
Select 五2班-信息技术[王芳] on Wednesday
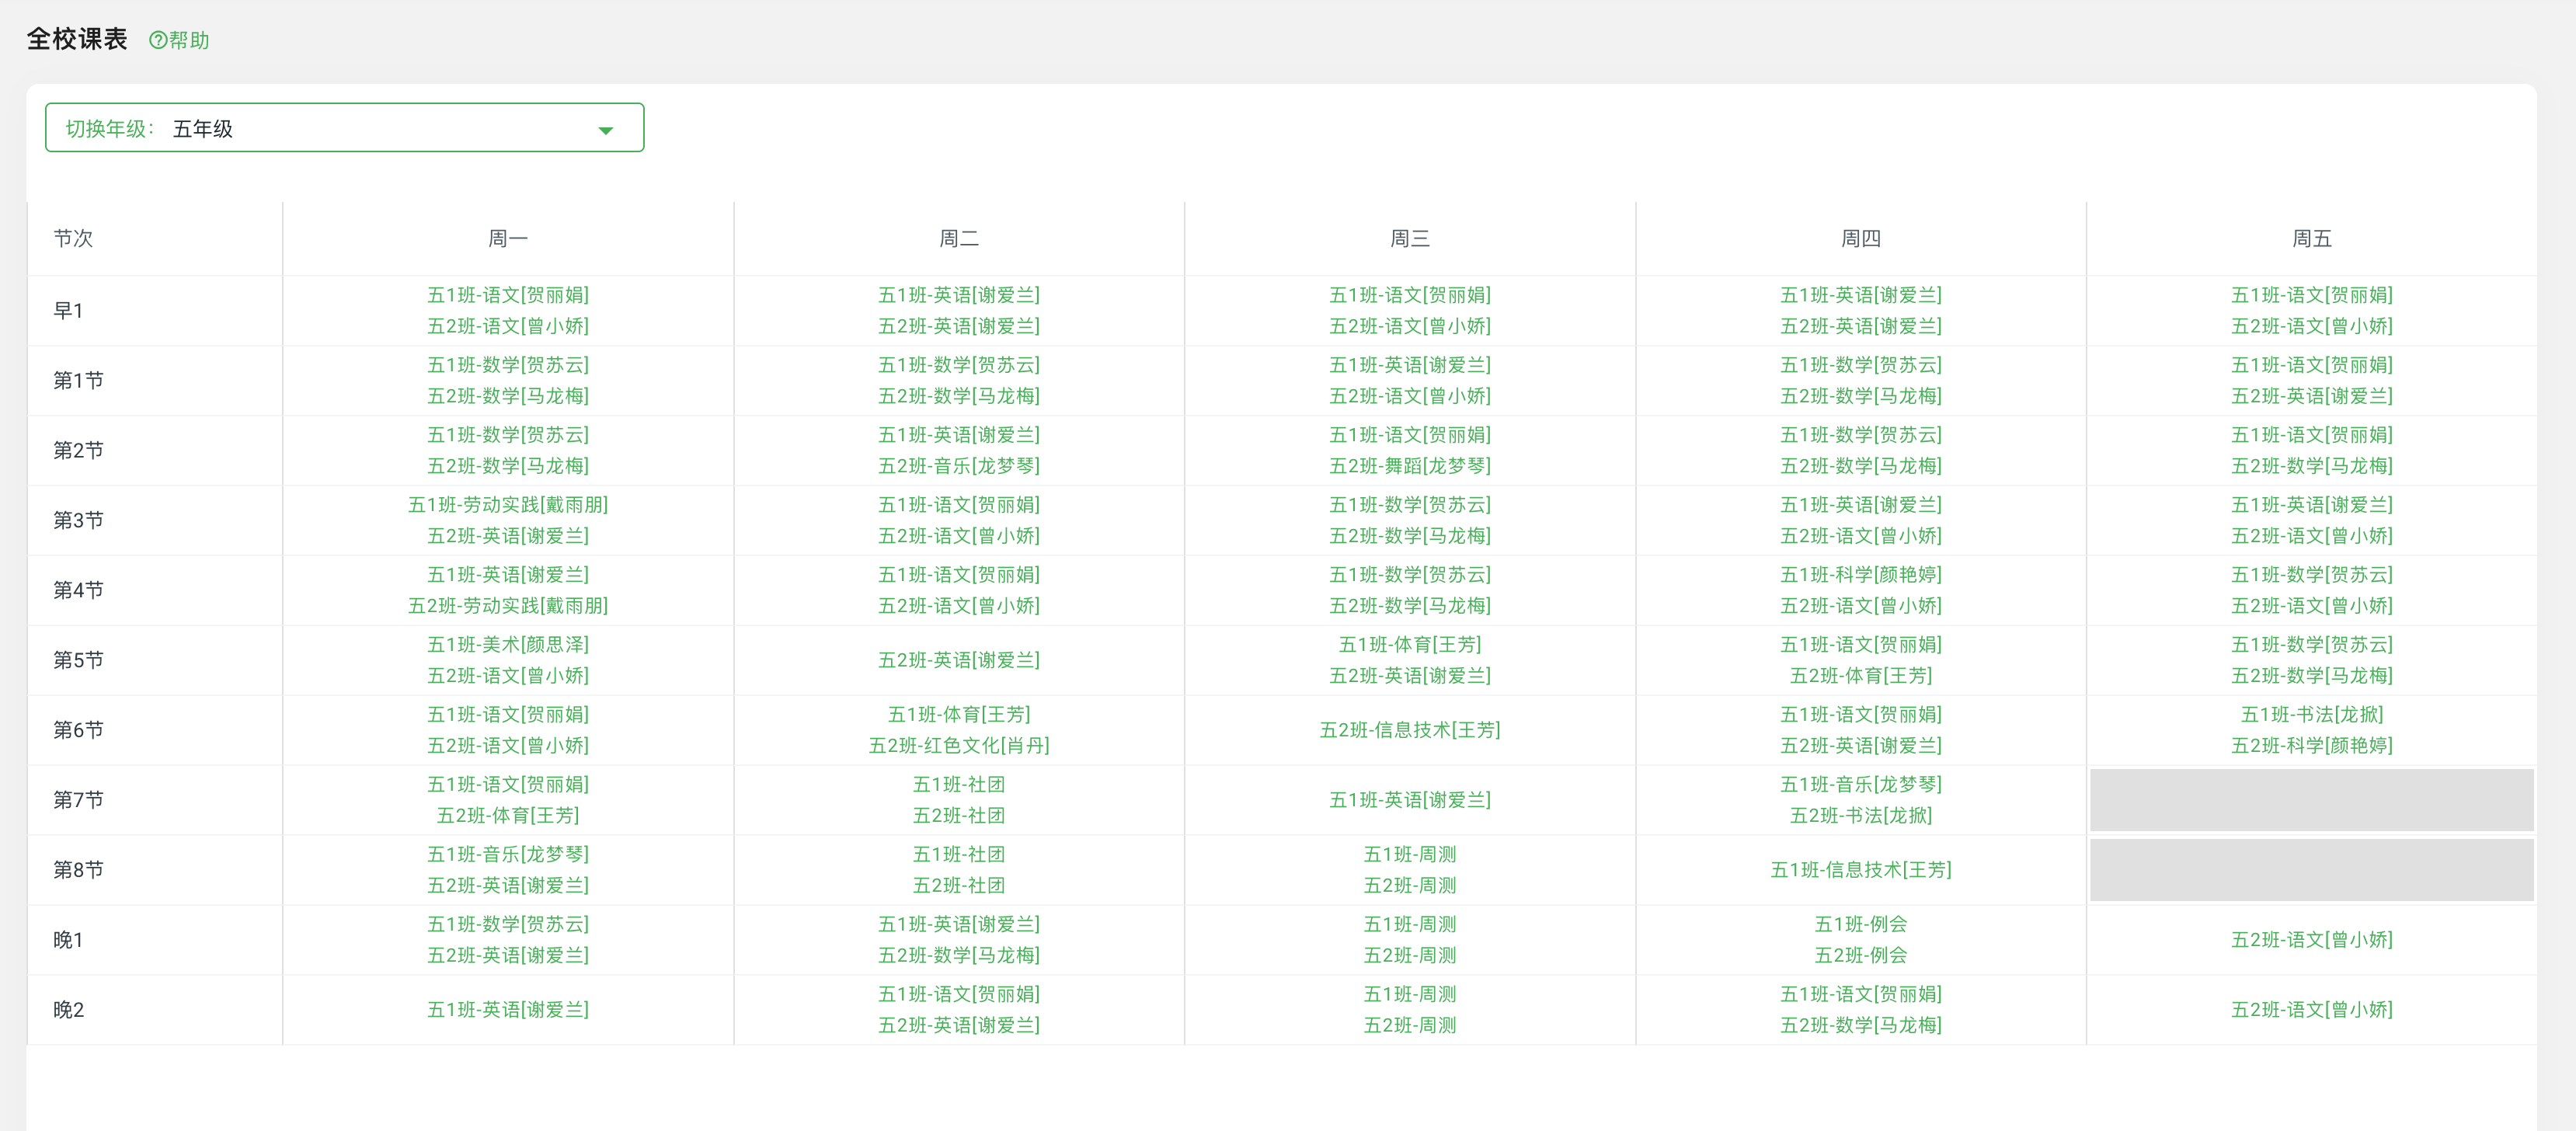pyautogui.click(x=1409, y=730)
